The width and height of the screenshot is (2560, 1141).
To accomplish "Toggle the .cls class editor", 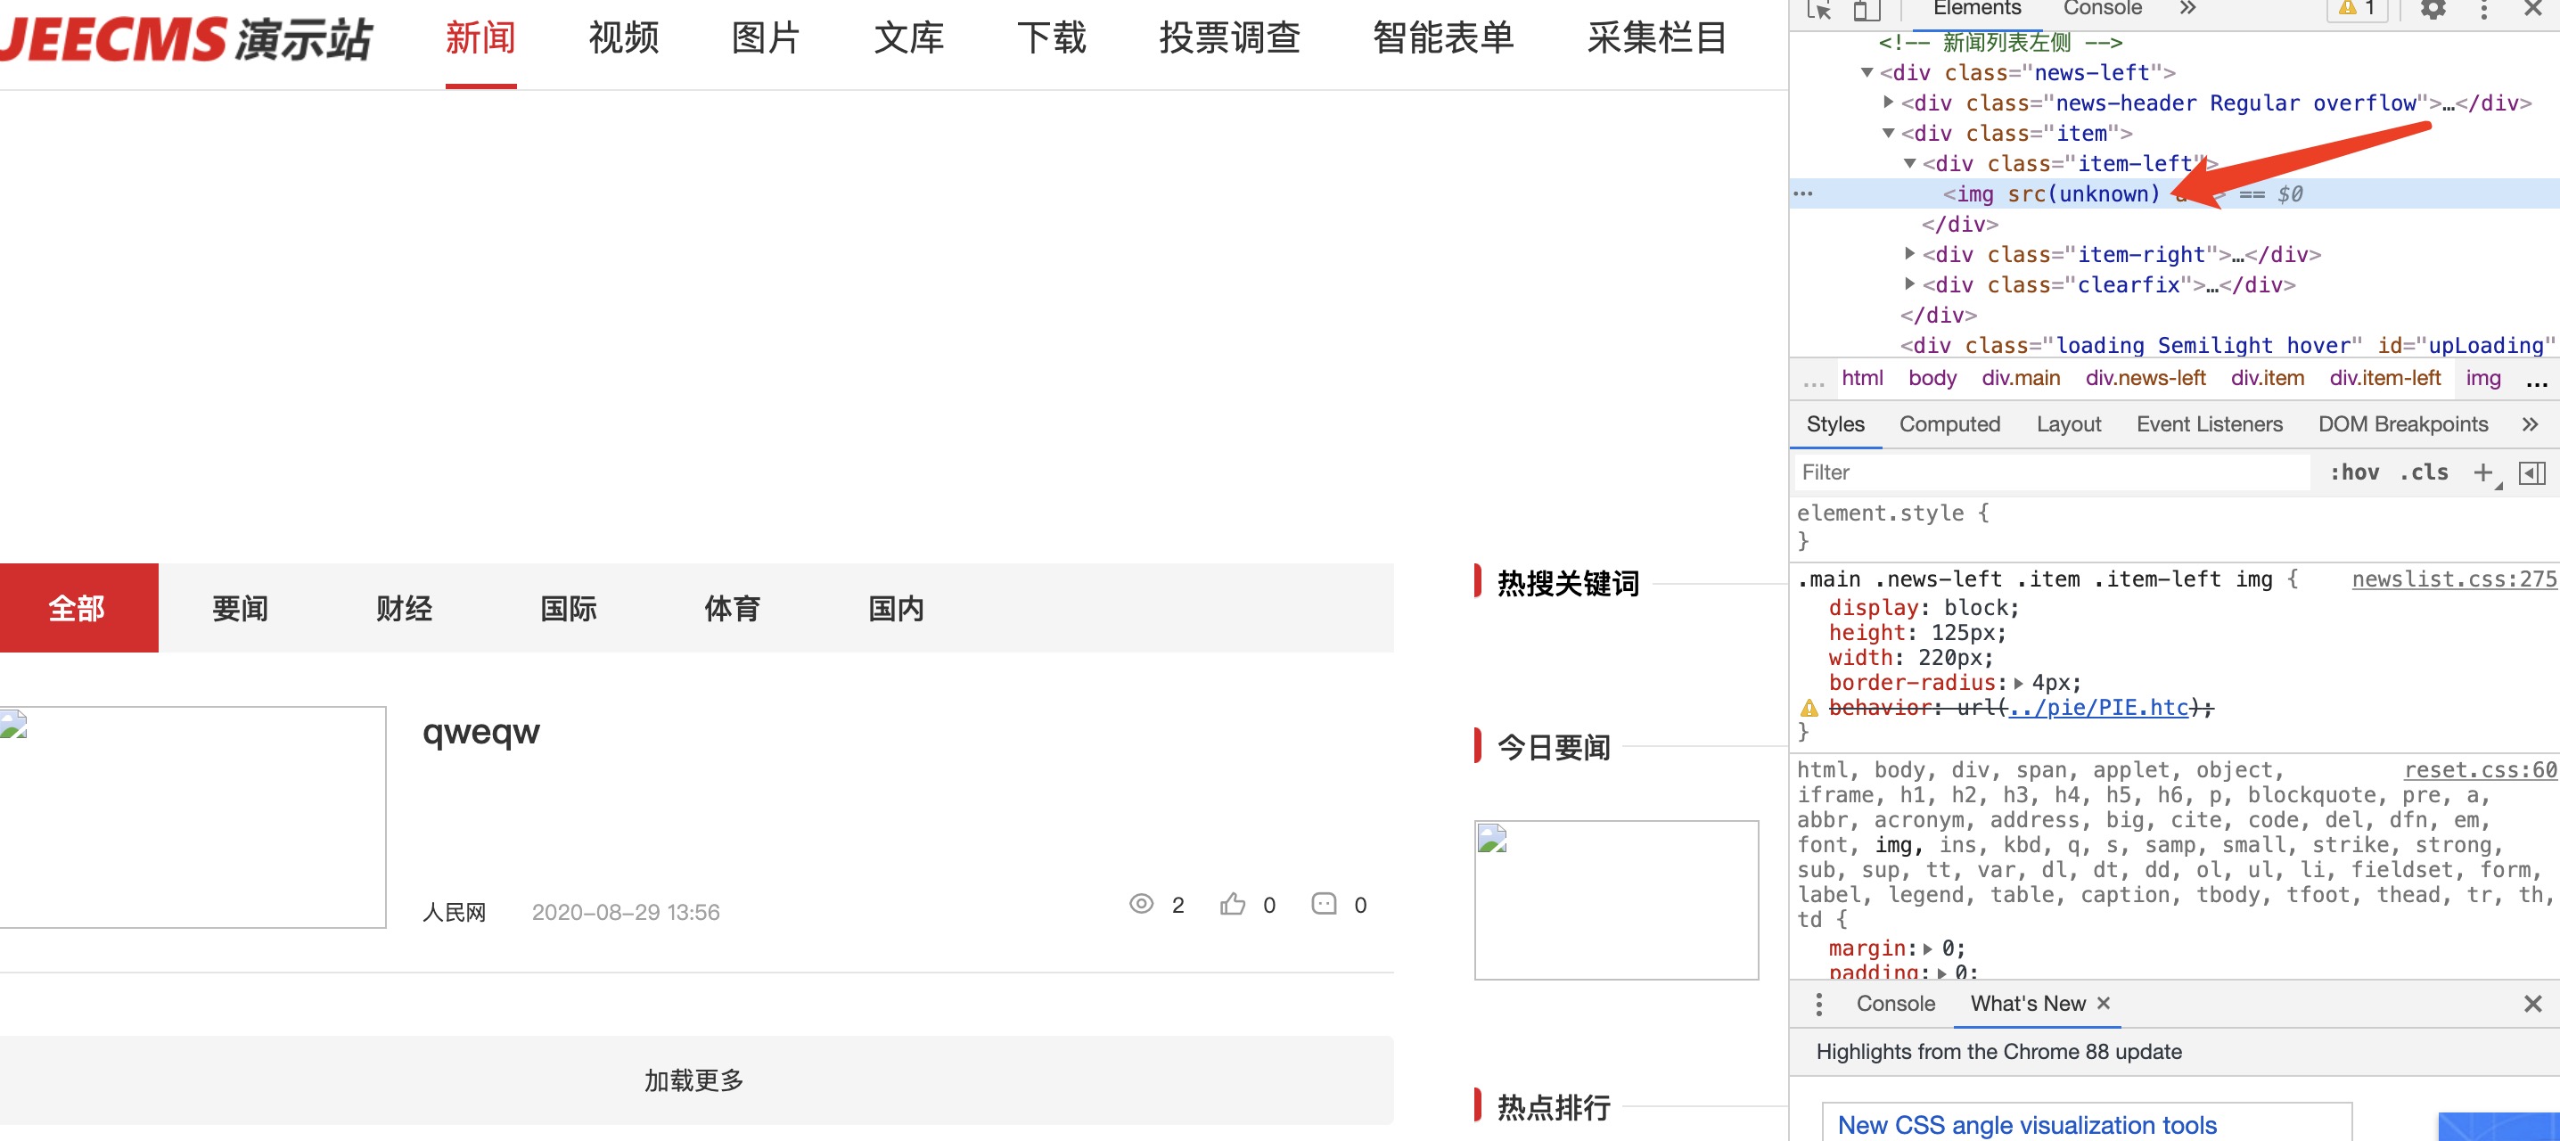I will click(2423, 472).
